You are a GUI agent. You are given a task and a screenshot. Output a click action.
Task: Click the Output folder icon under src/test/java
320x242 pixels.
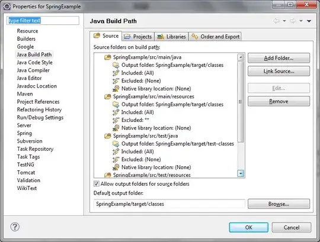click(116, 144)
